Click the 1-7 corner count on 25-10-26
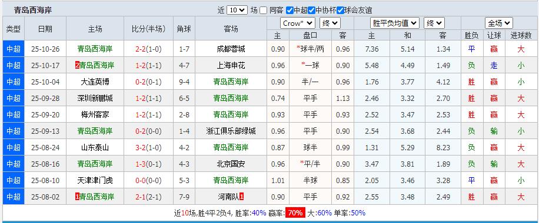 pyautogui.click(x=184, y=49)
